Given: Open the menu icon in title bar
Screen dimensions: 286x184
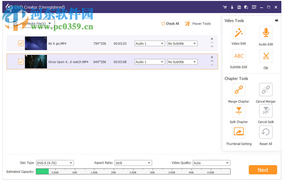Looking at the screenshot, I should pos(254,7).
